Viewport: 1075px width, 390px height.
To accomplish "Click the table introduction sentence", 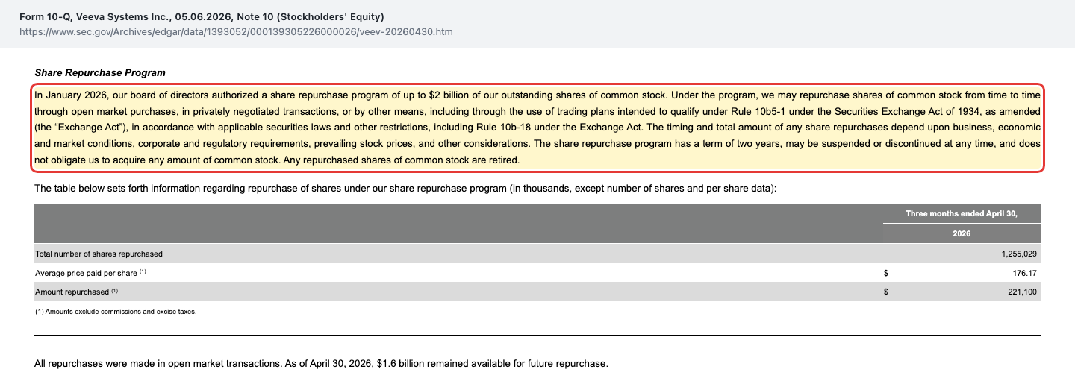I will coord(406,189).
